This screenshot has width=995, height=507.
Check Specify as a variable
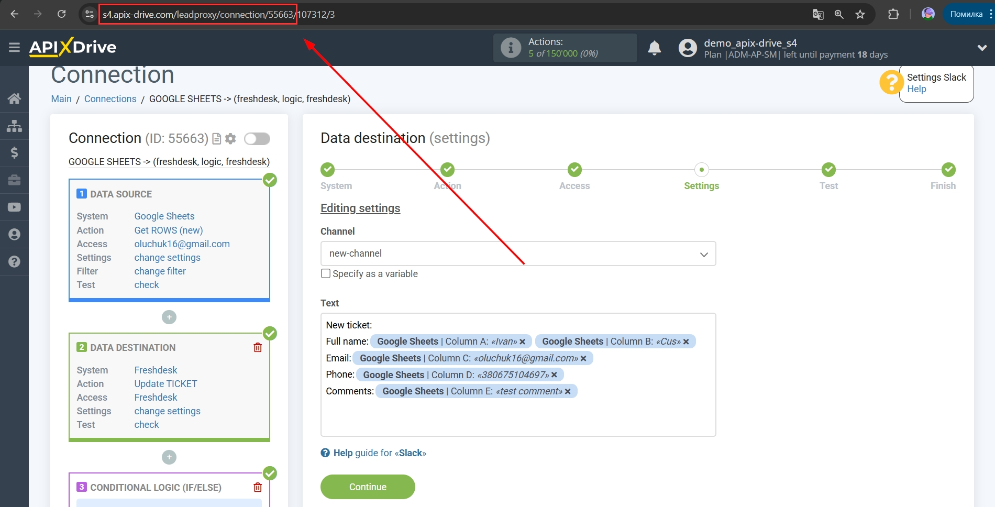326,273
